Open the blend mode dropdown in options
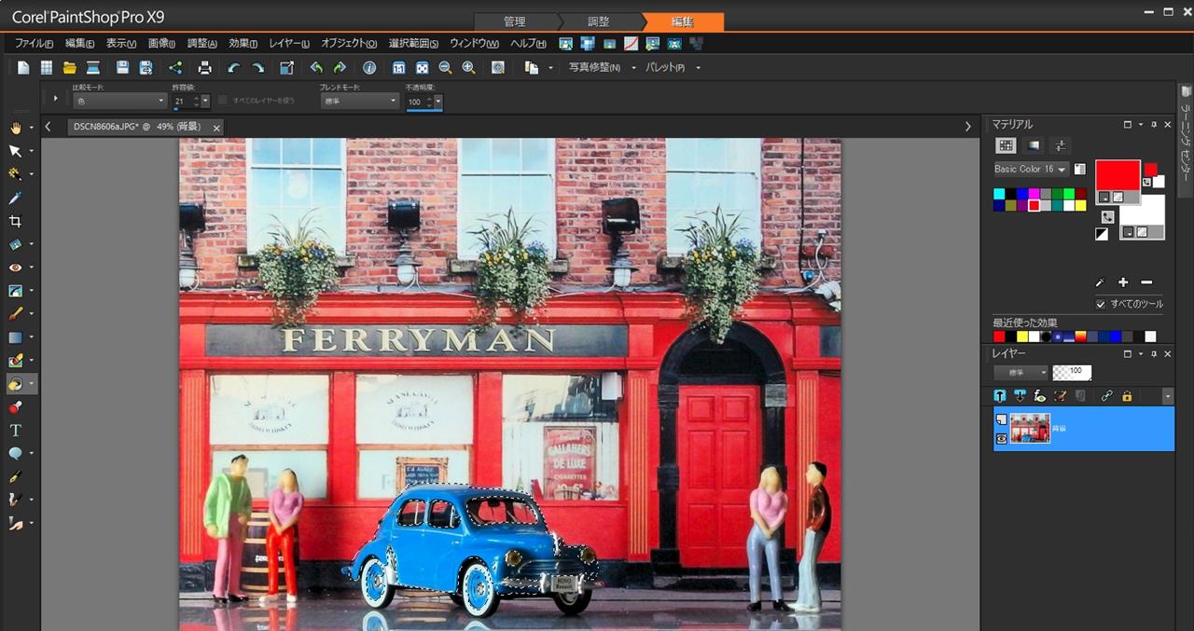Viewport: 1194px width, 631px height. [x=358, y=101]
